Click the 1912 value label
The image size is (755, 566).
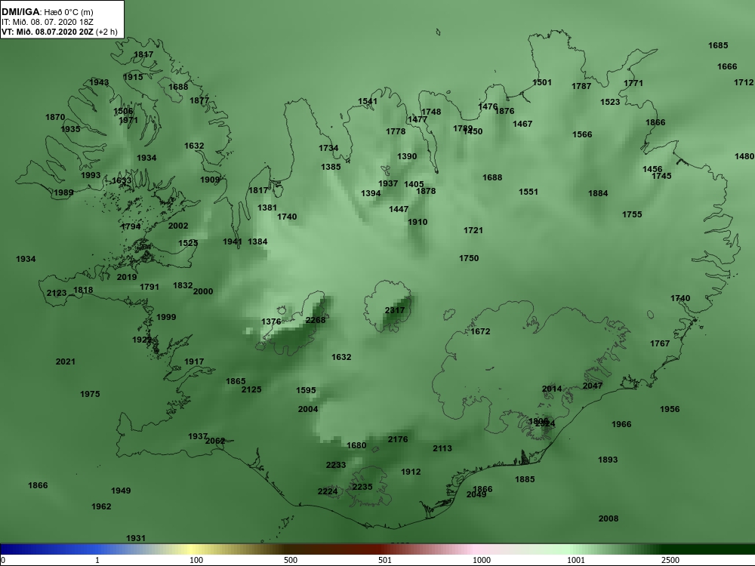tap(411, 472)
